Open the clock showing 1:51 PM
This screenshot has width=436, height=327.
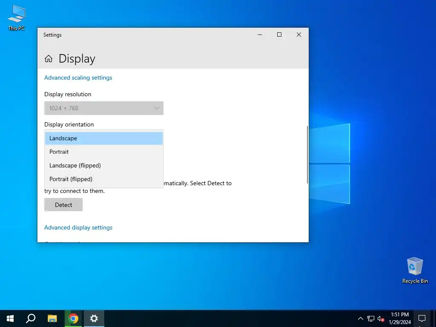pyautogui.click(x=400, y=318)
